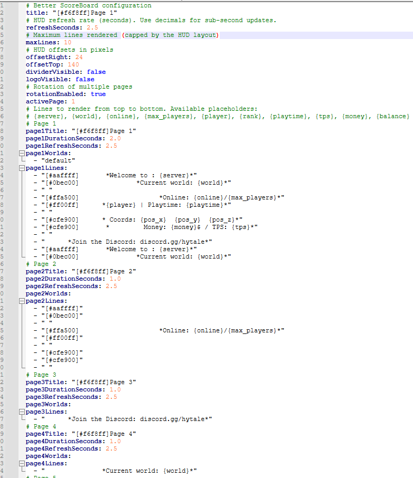Click the offsetRight value 24

(79, 57)
